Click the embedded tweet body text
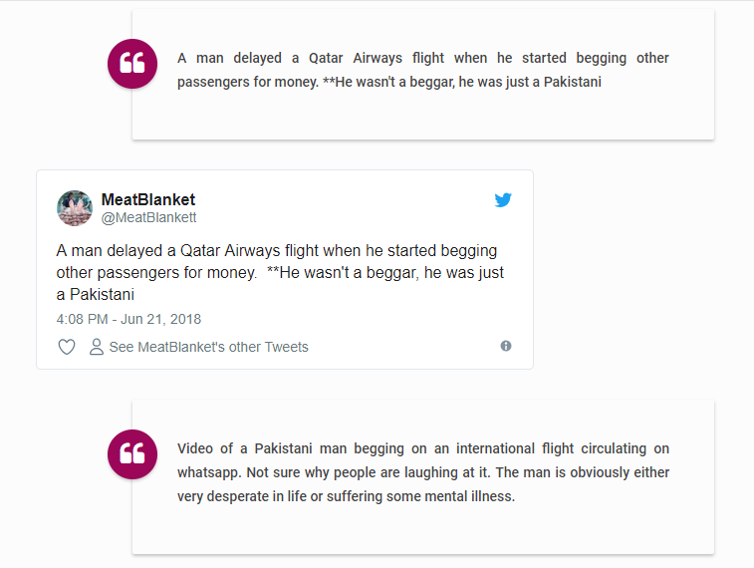 pyautogui.click(x=280, y=272)
